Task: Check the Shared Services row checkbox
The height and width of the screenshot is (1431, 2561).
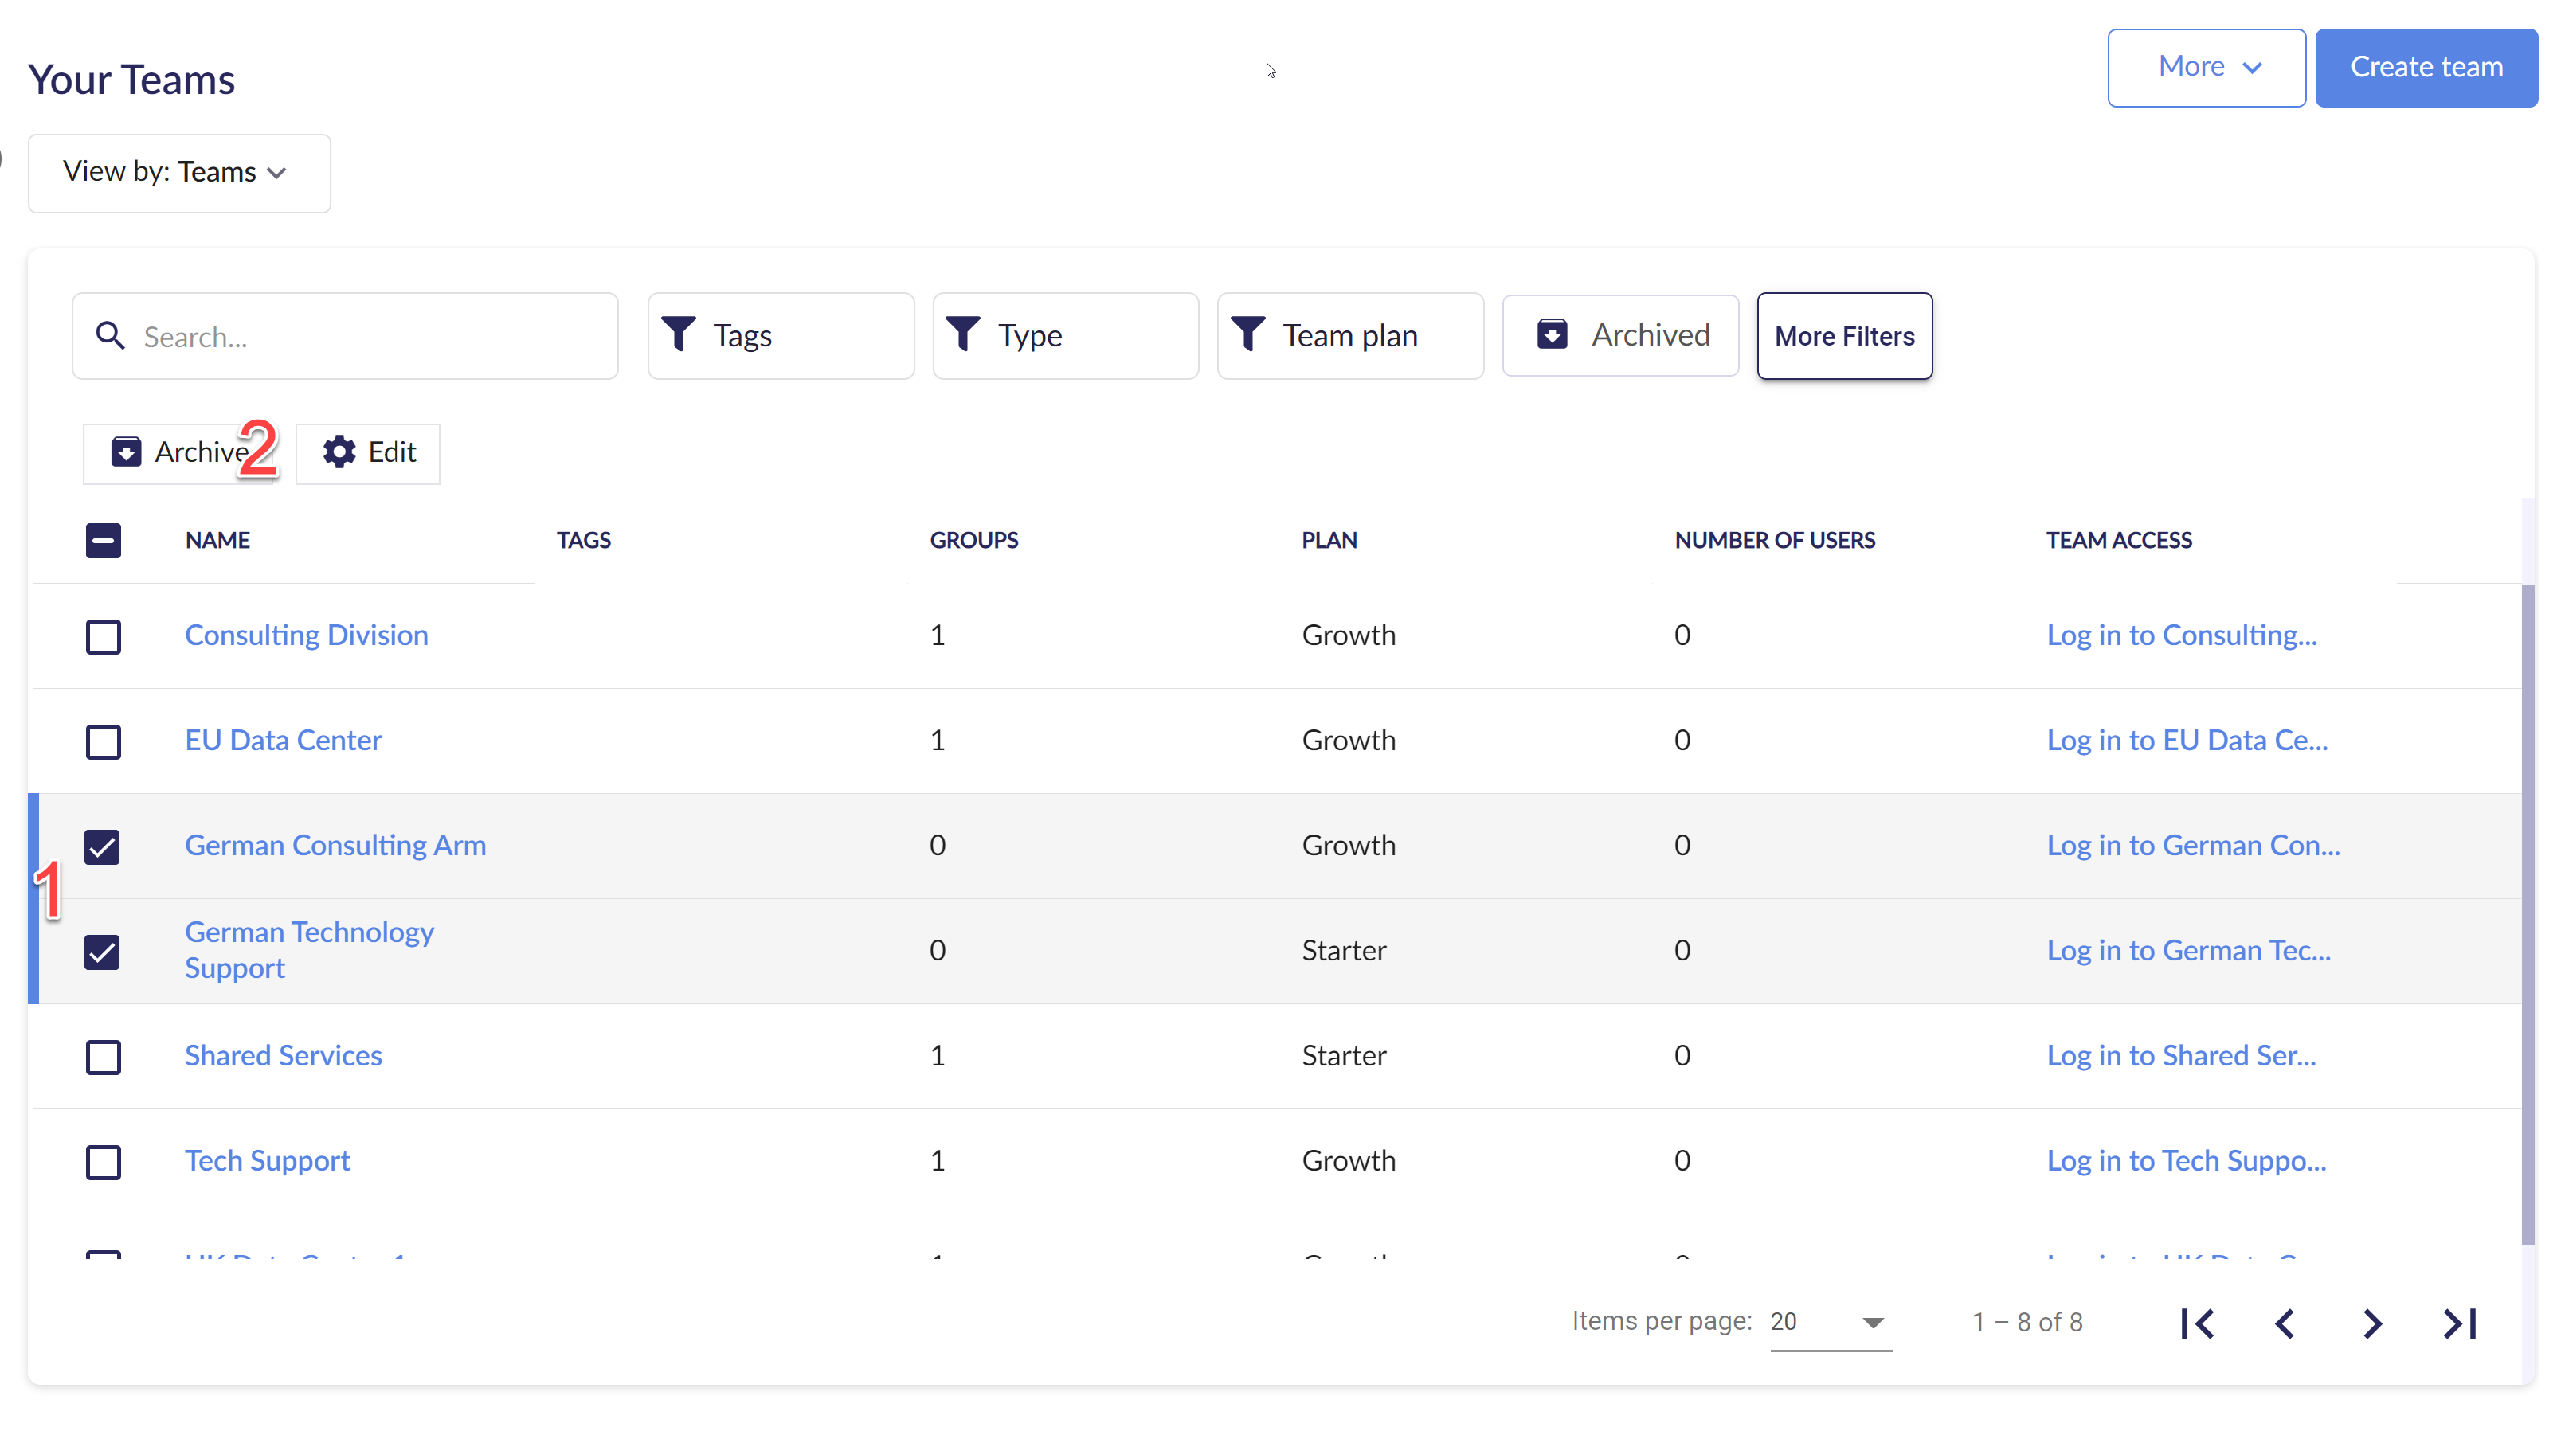Action: 104,1058
